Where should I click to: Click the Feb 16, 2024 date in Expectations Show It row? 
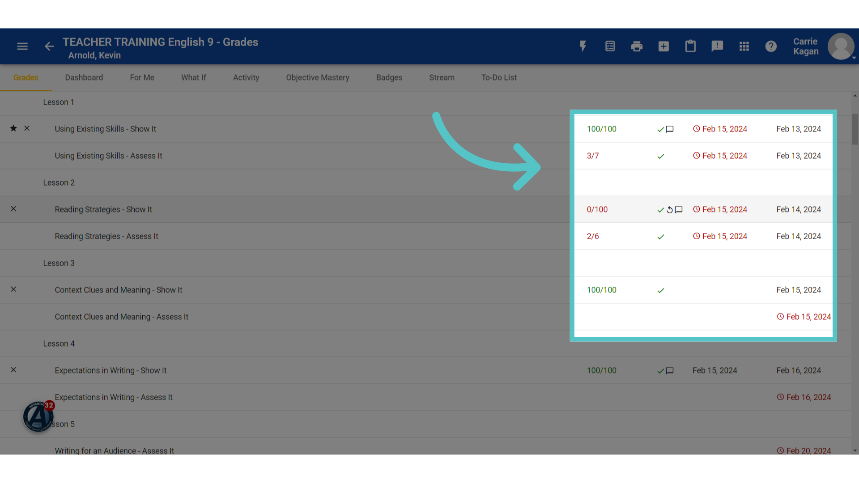(x=799, y=370)
